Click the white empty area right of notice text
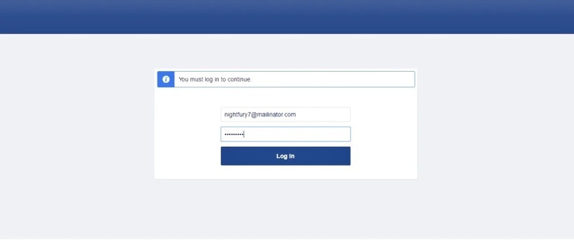The image size is (574, 240). coord(333,79)
